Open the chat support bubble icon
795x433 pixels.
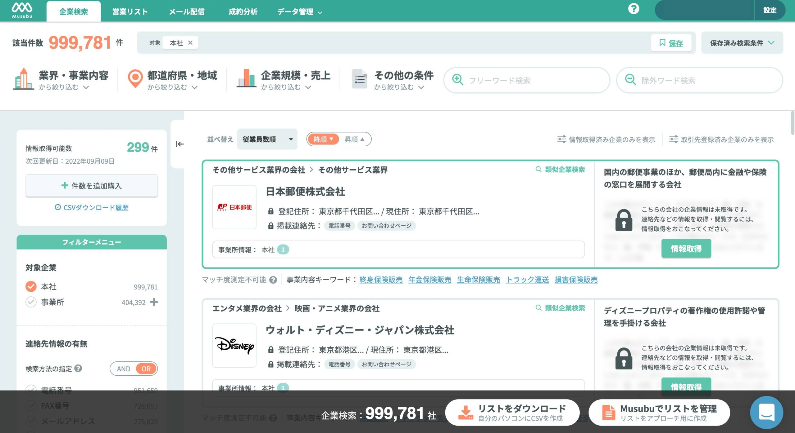point(766,413)
